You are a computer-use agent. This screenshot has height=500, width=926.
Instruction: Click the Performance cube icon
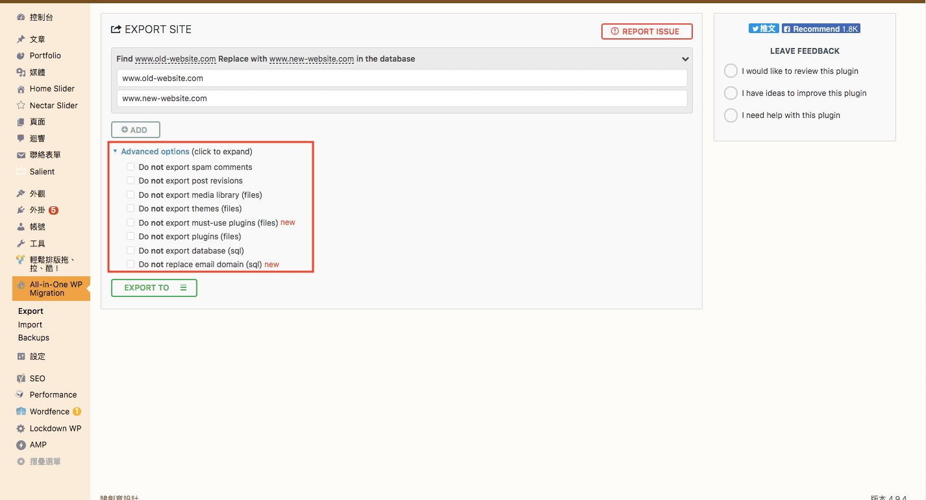[21, 395]
